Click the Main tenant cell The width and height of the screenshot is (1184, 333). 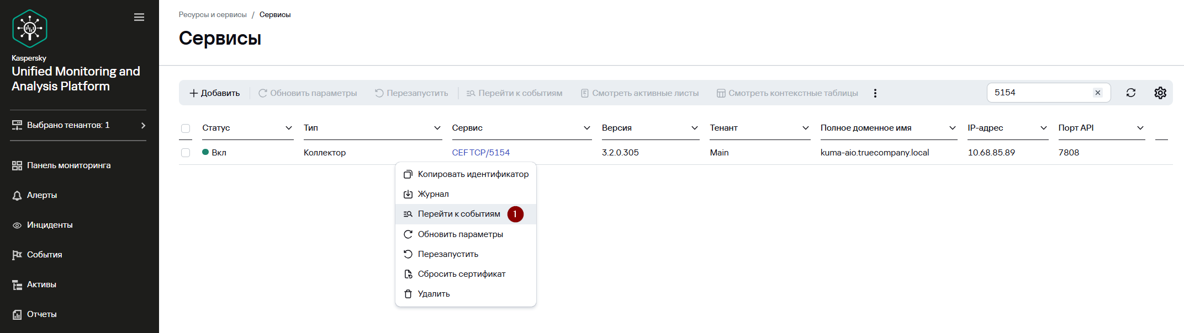coord(719,153)
